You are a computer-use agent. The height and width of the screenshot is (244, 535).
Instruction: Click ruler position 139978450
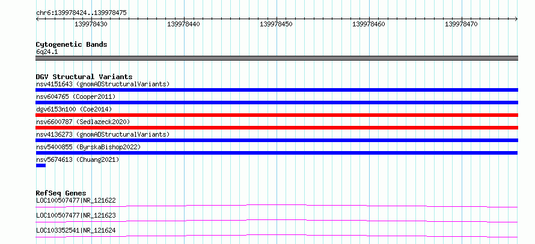(276, 24)
